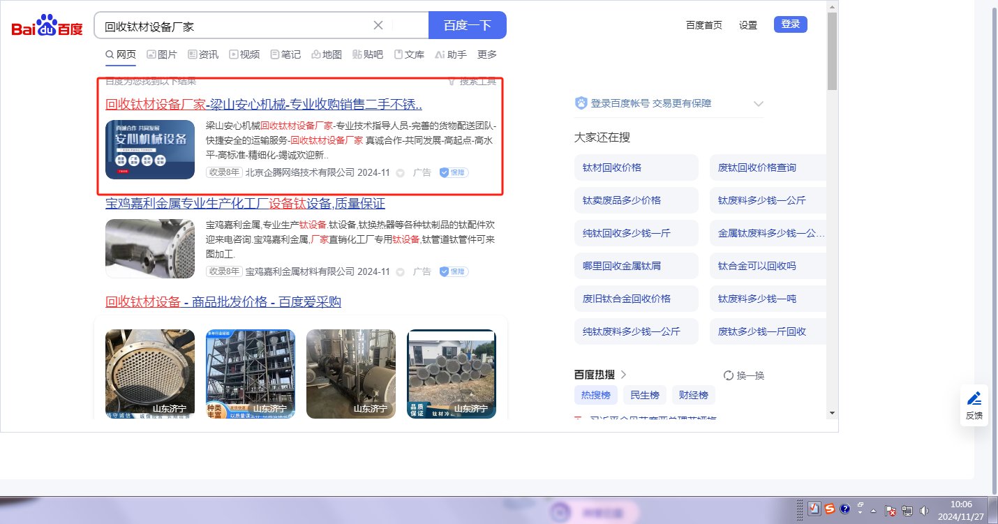Viewport: 998px width, 524px height.
Task: Switch to the 笔记 tab
Action: pos(285,54)
